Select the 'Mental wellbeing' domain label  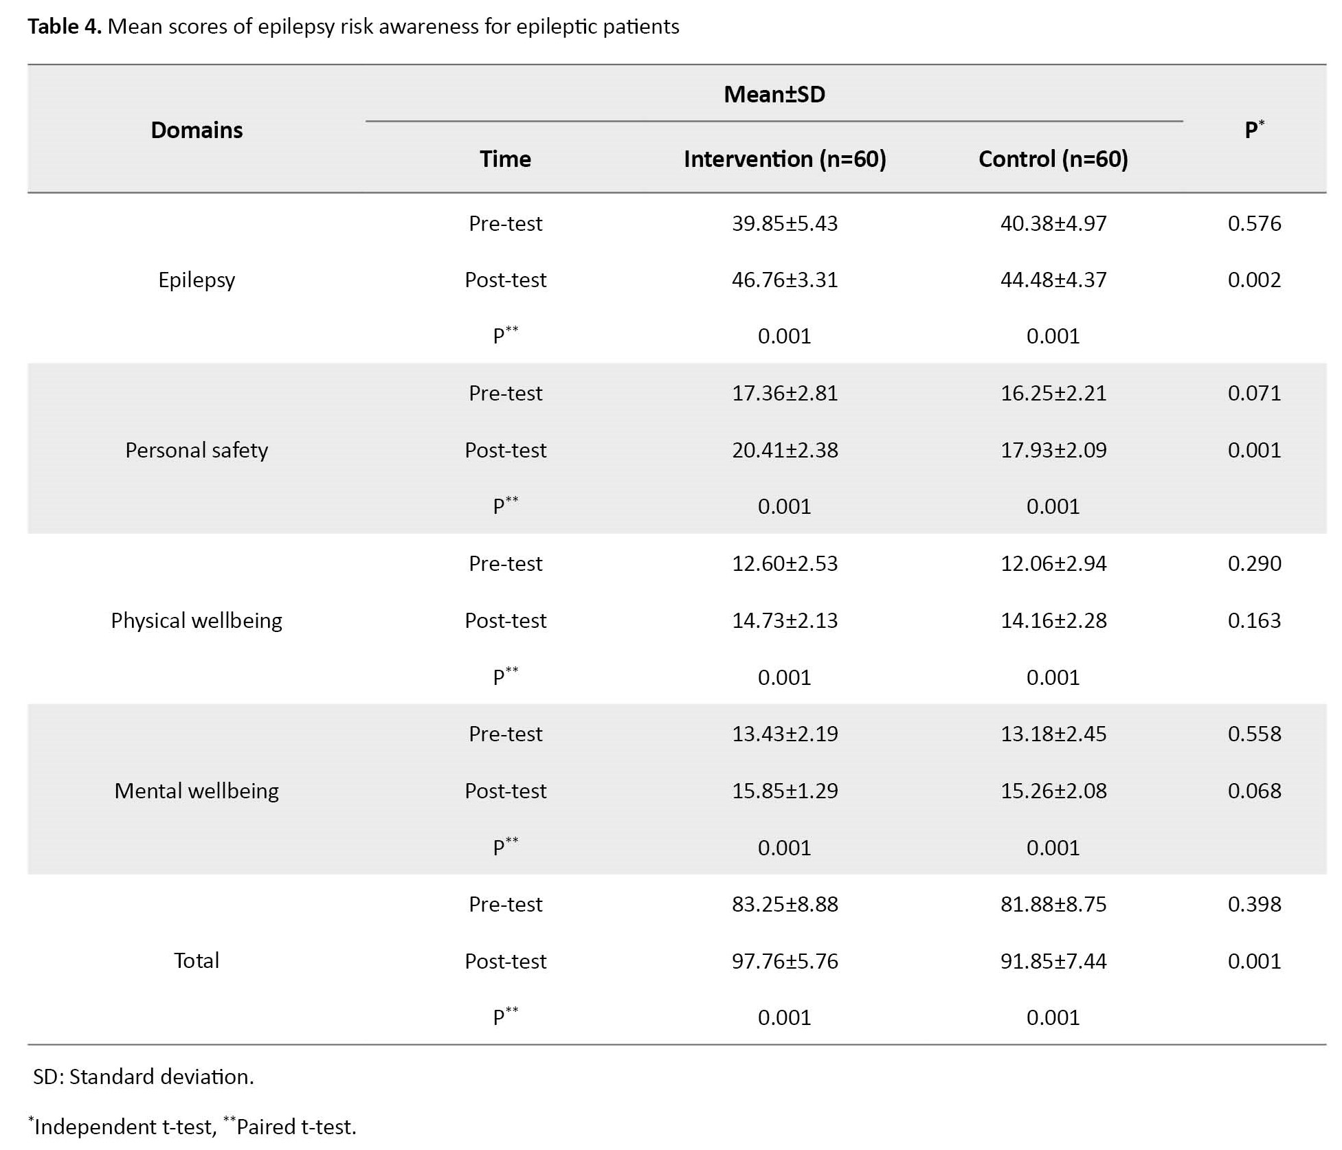[197, 791]
